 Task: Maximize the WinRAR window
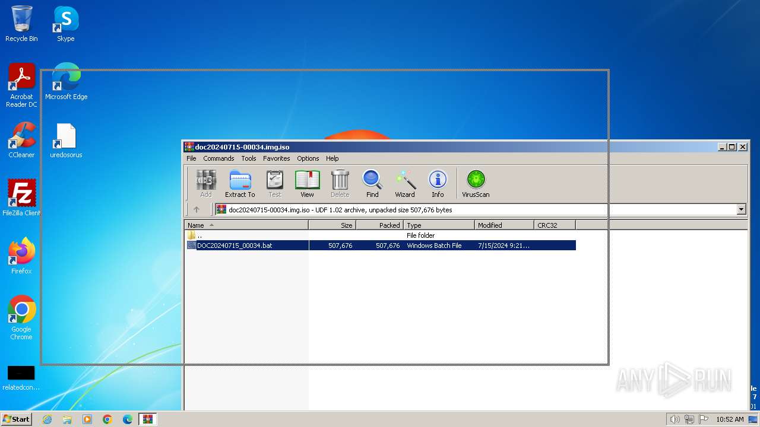click(732, 147)
